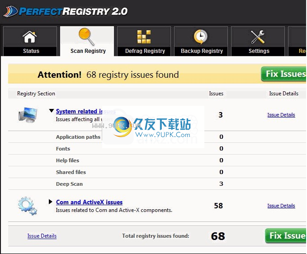Expand the Com and ActiveX issues section
Screen dimensions: 307x254
tap(51, 202)
